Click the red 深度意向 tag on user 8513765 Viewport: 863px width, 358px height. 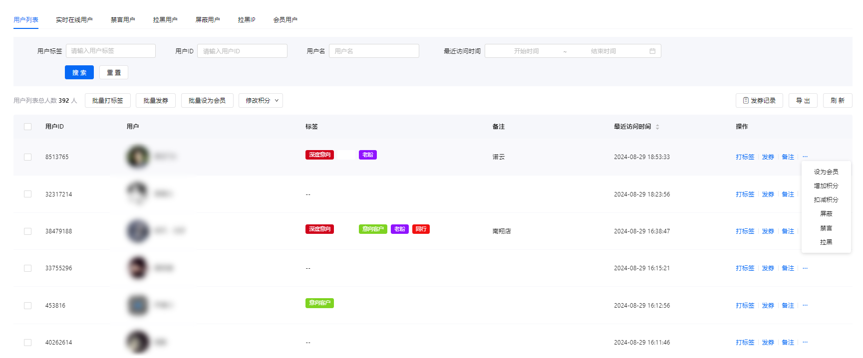(x=319, y=155)
